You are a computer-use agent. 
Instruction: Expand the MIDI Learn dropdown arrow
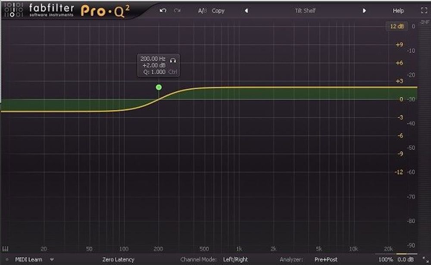tap(52, 260)
